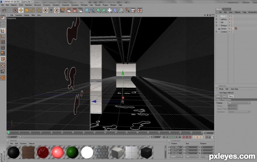Click the green play forward button
Screen dimensions: 257x162
pos(173,137)
